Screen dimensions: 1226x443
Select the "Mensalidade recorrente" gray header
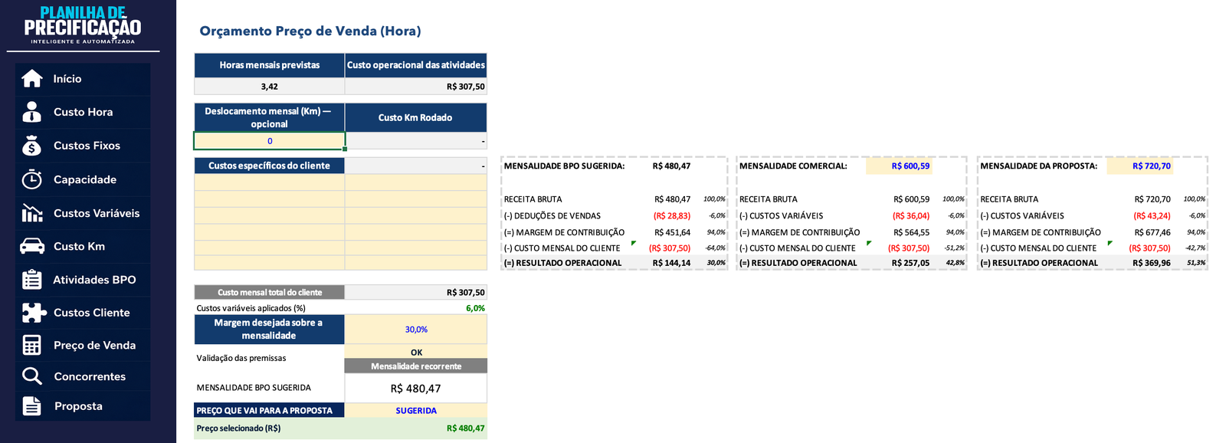[x=416, y=366]
